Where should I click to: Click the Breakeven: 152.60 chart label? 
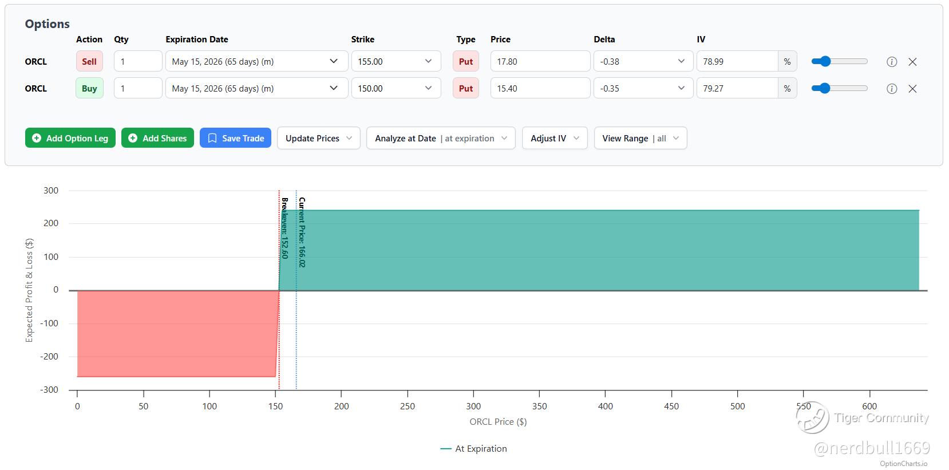pyautogui.click(x=284, y=228)
